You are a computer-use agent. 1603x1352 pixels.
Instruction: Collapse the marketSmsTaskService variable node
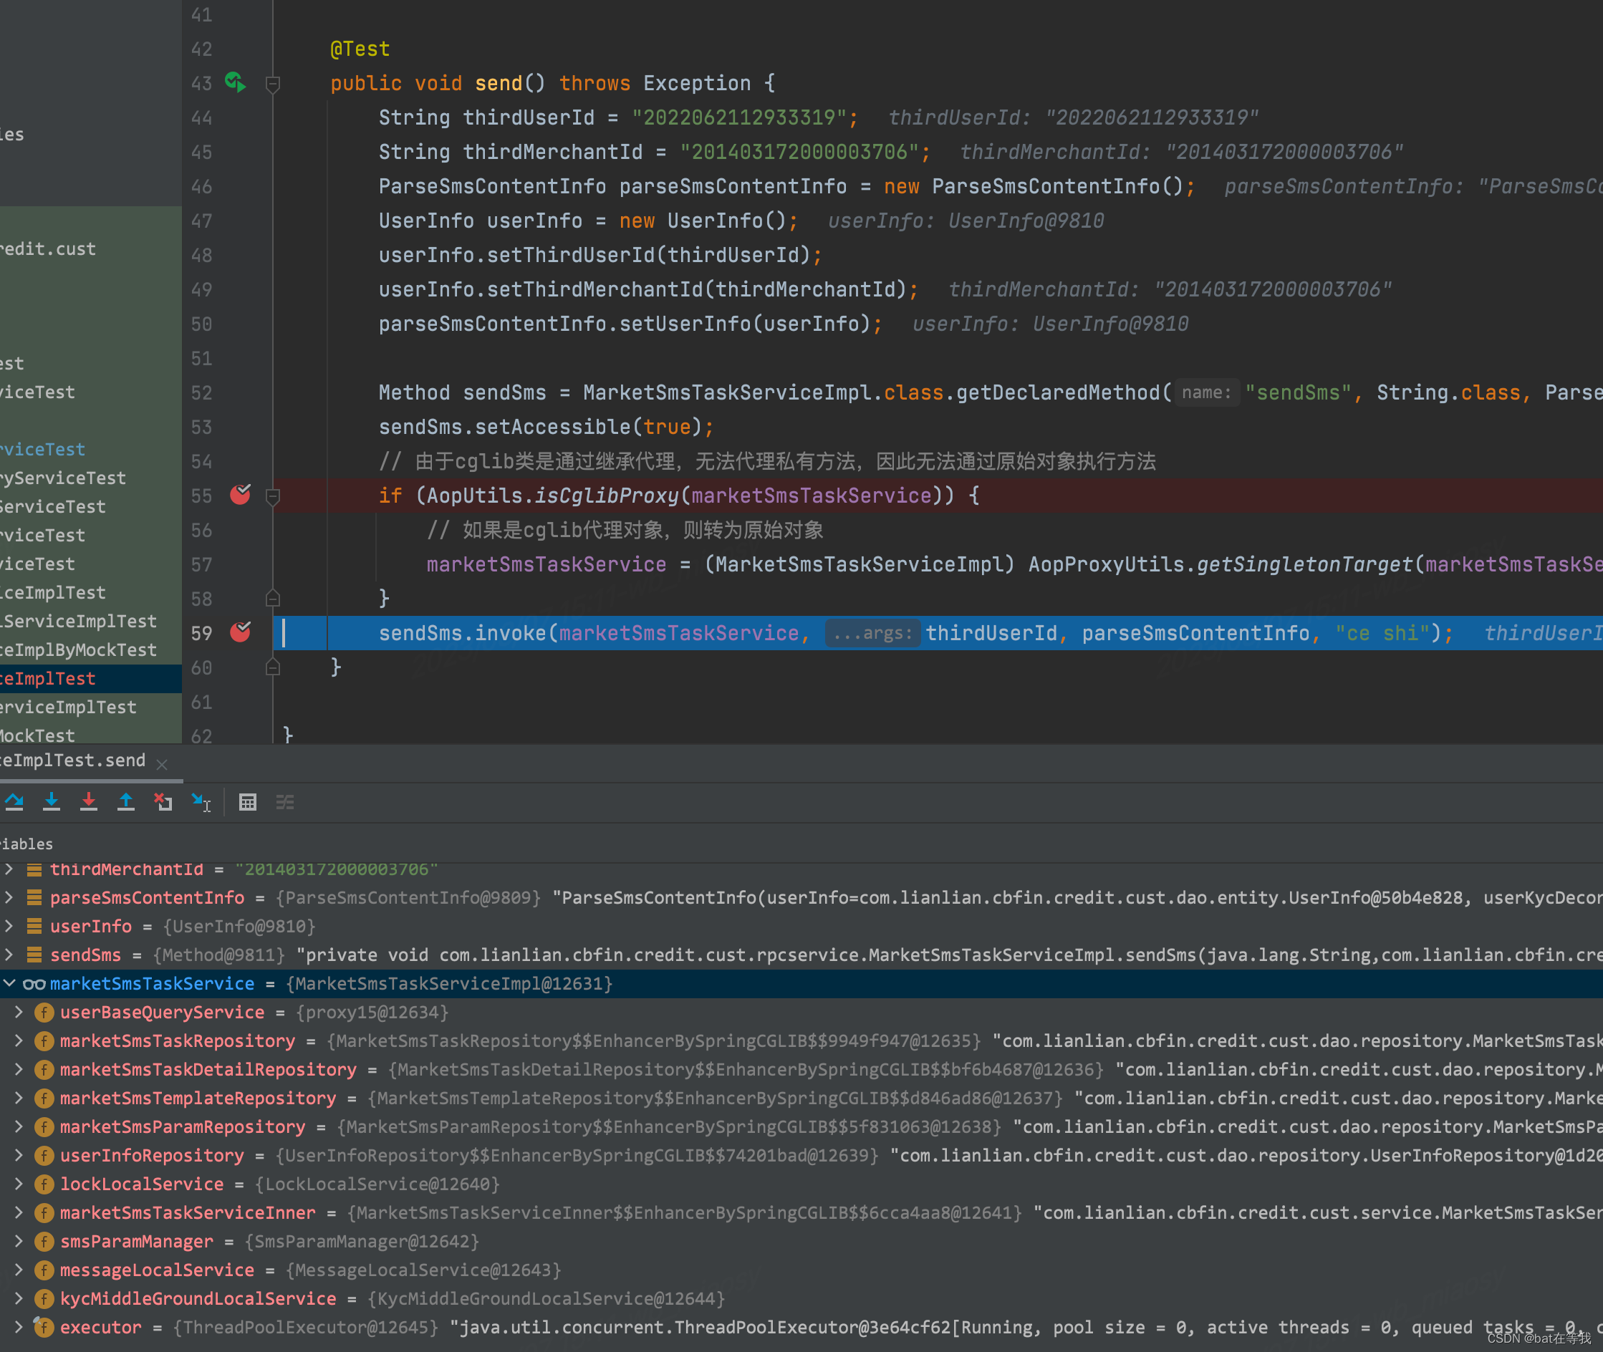coord(9,982)
